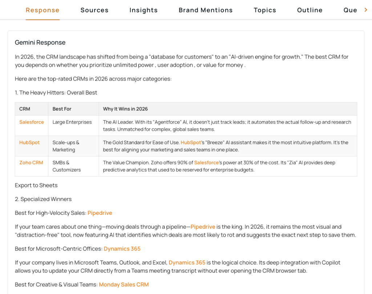
Task: Open the Insights tab
Action: coord(143,10)
